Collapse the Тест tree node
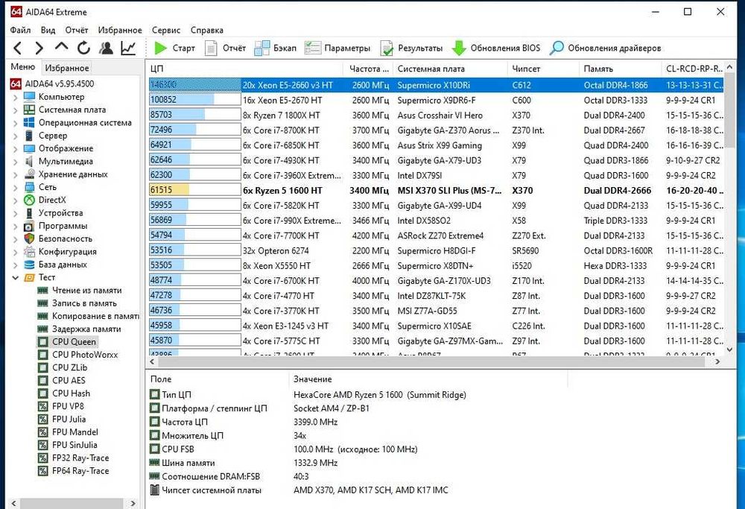The height and width of the screenshot is (509, 745). tap(16, 277)
